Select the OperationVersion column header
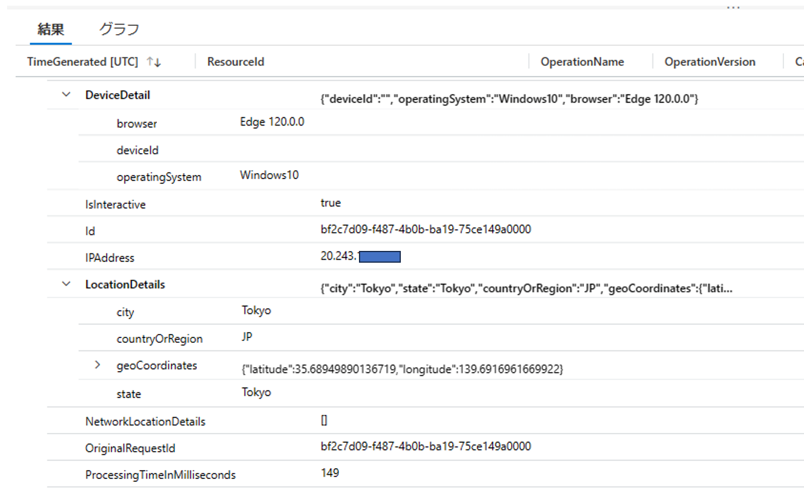The width and height of the screenshot is (804, 493). pos(710,62)
